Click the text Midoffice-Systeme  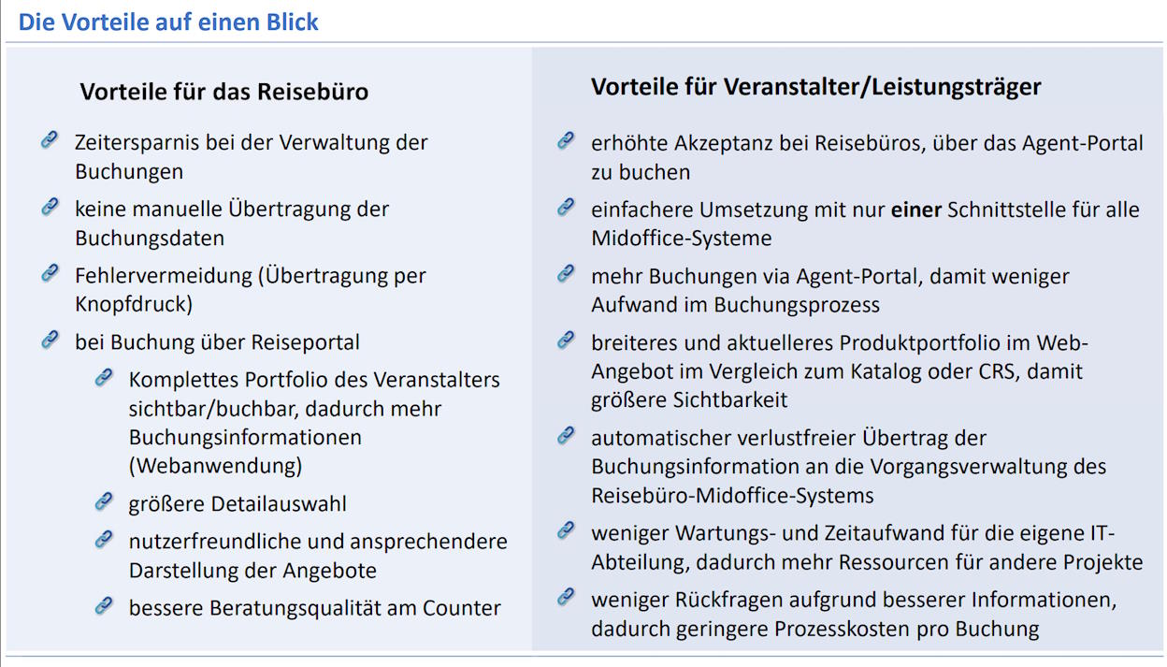click(x=682, y=238)
